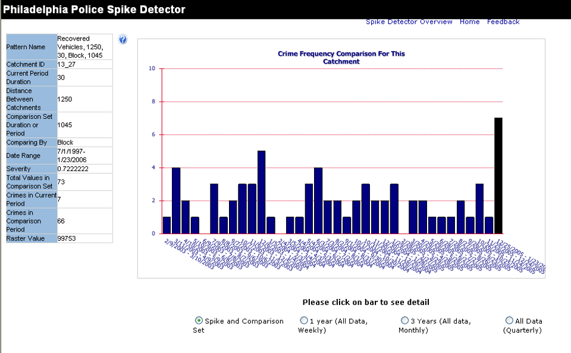The width and height of the screenshot is (571, 353).
Task: Select the 'Spike and Comparison Set' radio button
Action: (x=198, y=320)
